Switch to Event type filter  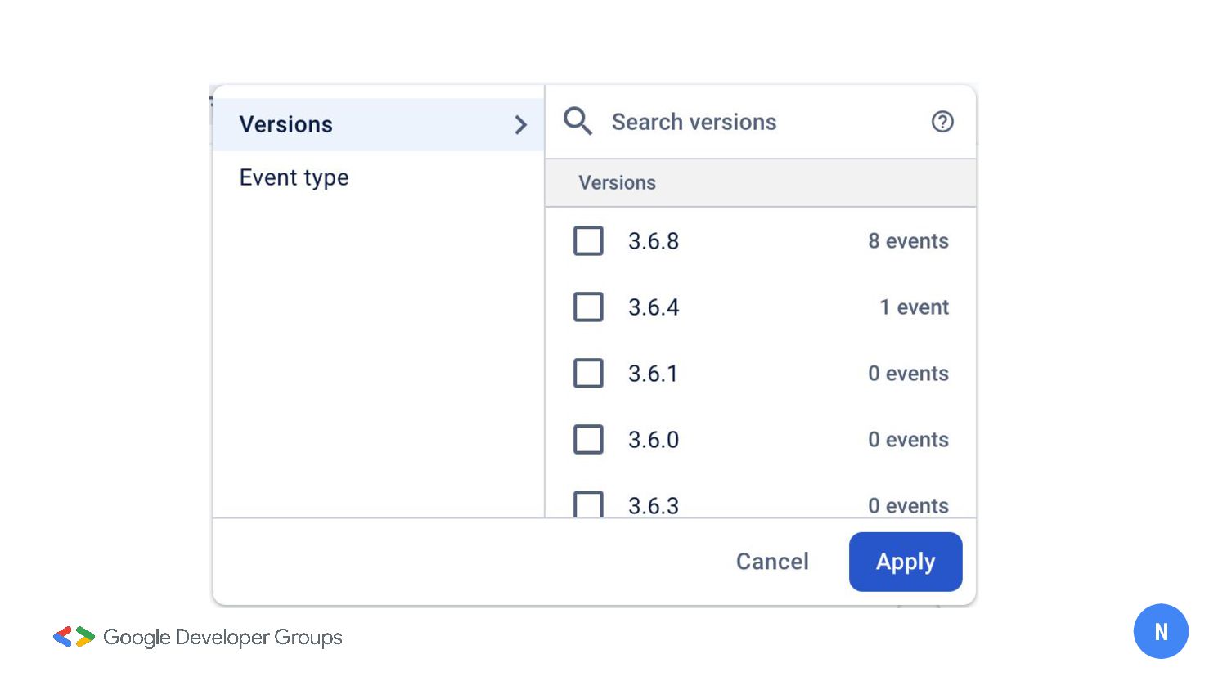294,177
